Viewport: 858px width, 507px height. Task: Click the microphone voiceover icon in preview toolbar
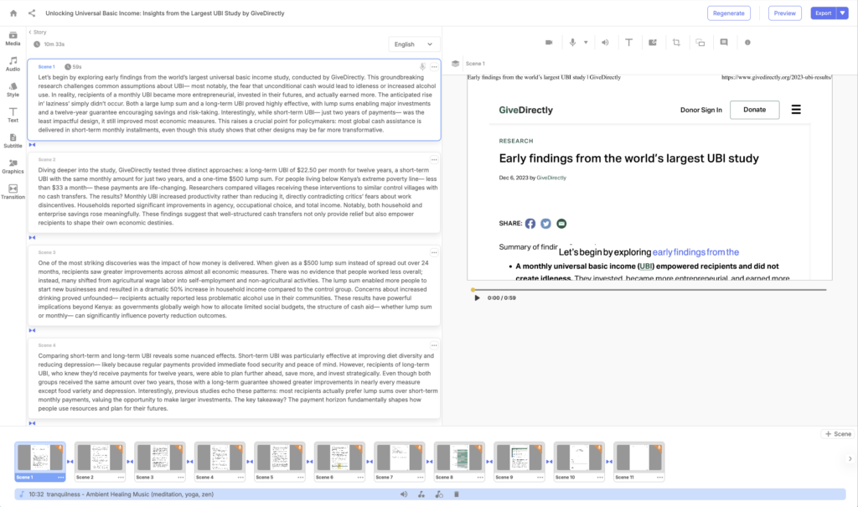572,42
